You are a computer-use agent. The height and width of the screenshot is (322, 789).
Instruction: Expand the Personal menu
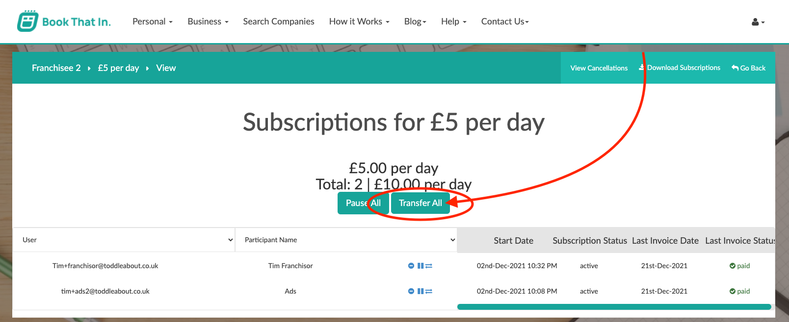click(x=153, y=22)
